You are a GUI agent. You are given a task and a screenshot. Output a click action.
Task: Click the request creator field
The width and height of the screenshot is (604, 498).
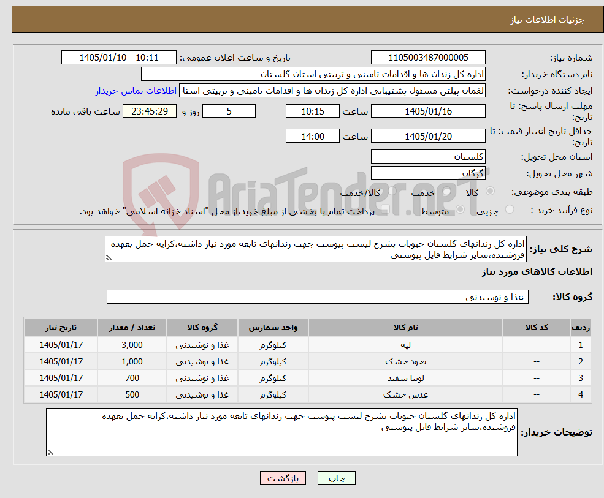[332, 91]
